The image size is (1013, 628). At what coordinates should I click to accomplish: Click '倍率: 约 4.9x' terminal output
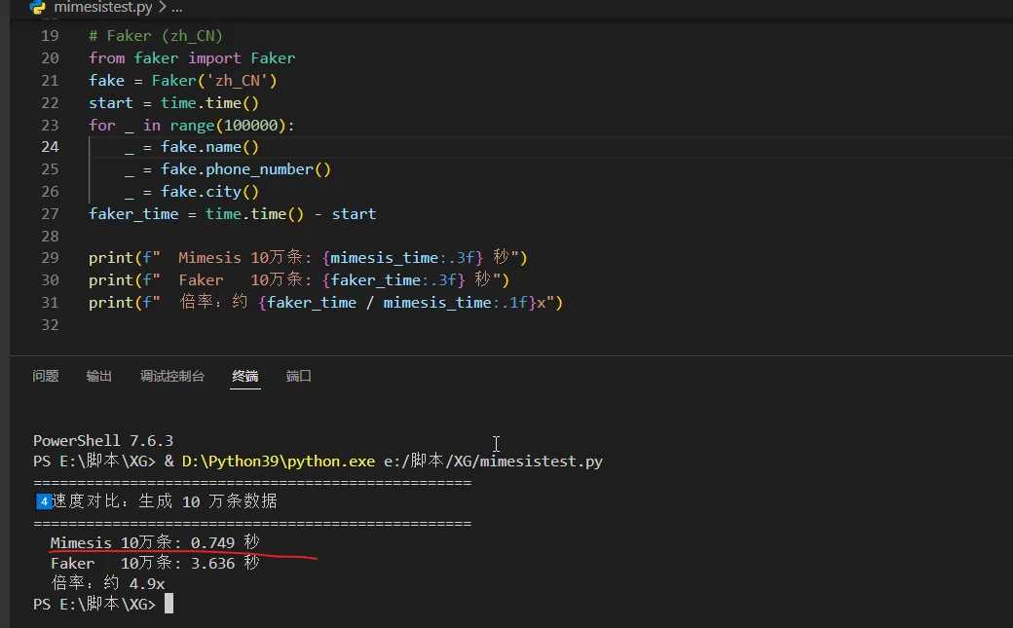coord(108,583)
